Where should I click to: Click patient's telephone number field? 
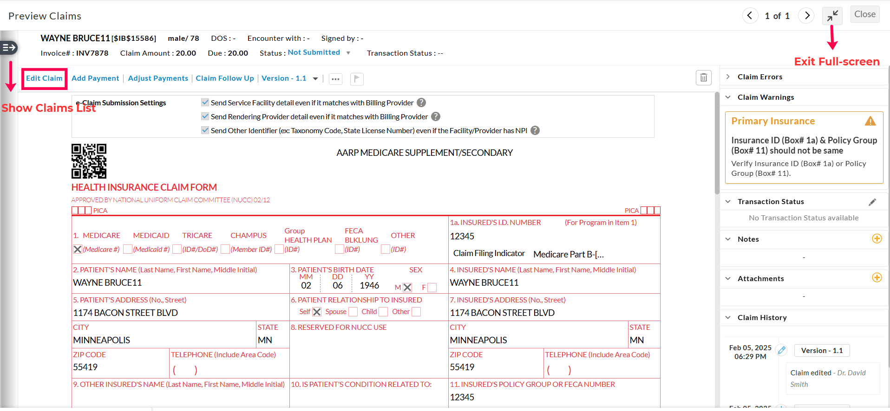pyautogui.click(x=185, y=370)
